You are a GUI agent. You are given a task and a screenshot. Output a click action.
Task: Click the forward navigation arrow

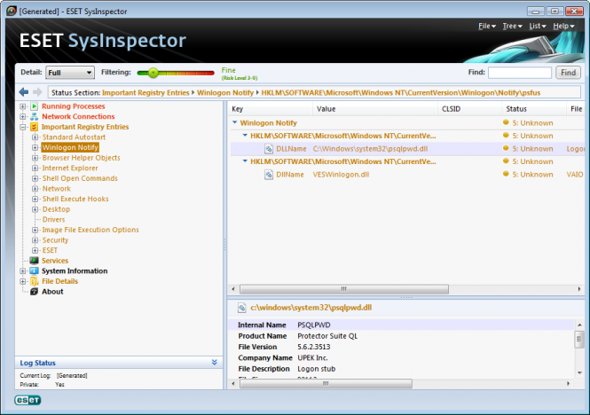pyautogui.click(x=37, y=92)
